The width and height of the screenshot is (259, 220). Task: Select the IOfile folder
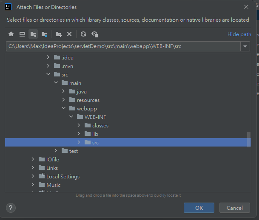point(49,159)
